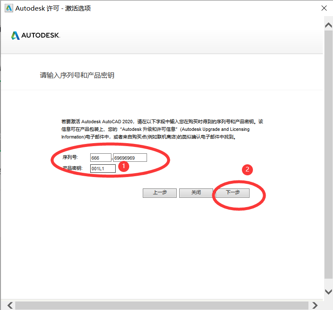Click the 关闭 (Close) button
This screenshot has width=333, height=310.
click(196, 193)
